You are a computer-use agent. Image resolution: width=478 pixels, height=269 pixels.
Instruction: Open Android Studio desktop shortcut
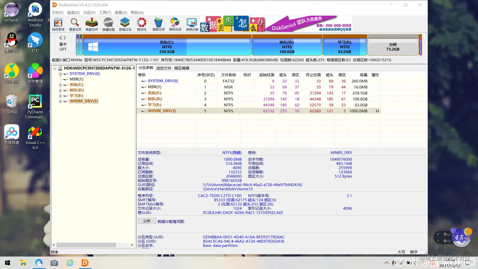35,15
